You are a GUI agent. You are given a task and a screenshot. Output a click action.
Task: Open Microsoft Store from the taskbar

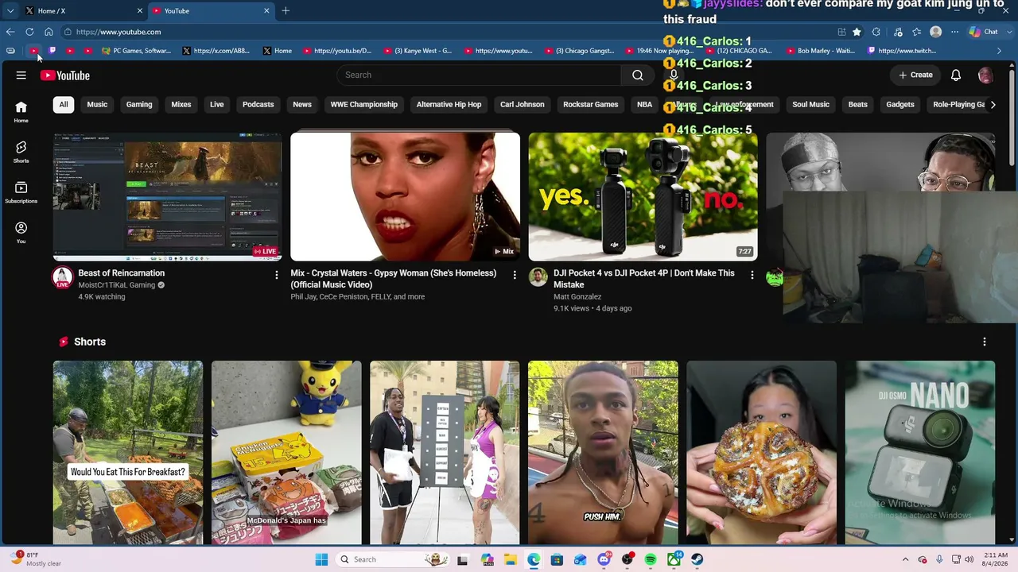pyautogui.click(x=557, y=559)
